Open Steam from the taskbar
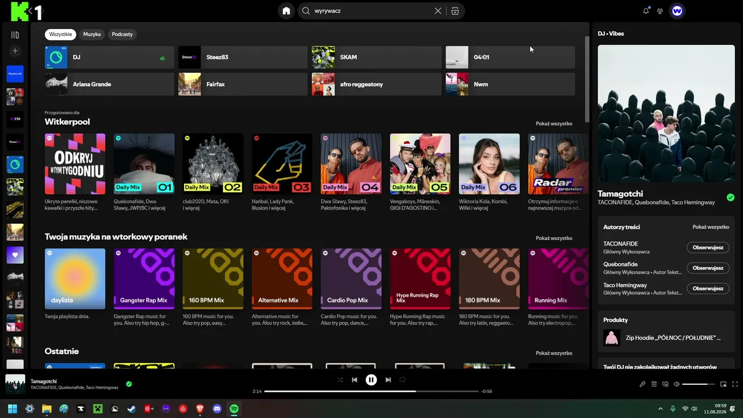The image size is (743, 418). tap(132, 409)
